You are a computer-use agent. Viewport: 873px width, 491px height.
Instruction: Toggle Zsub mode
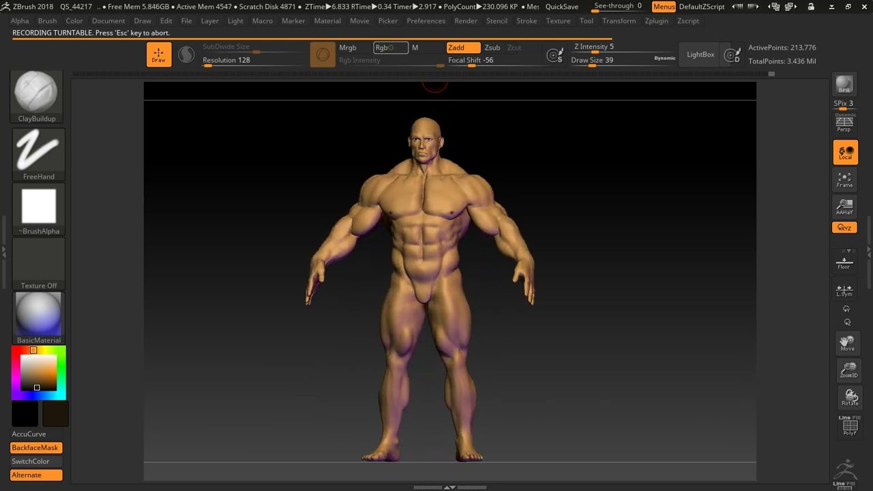pyautogui.click(x=492, y=48)
